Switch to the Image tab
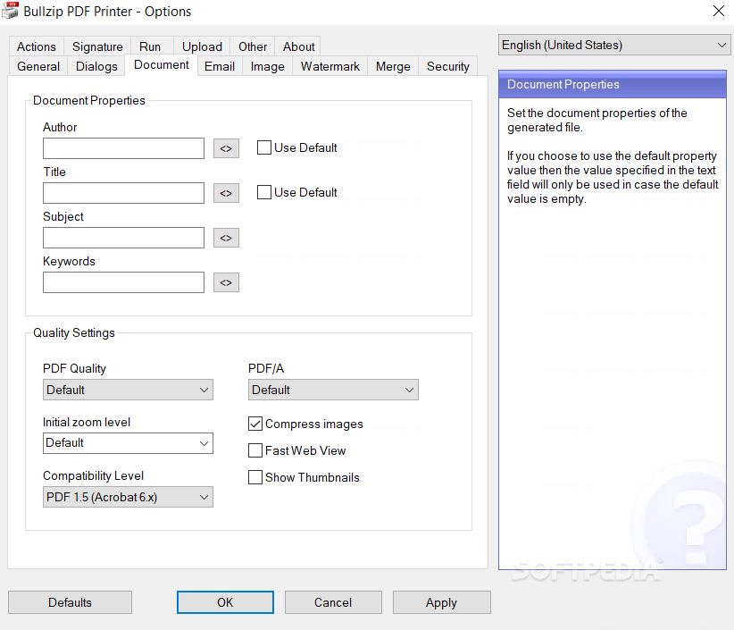 (x=267, y=66)
